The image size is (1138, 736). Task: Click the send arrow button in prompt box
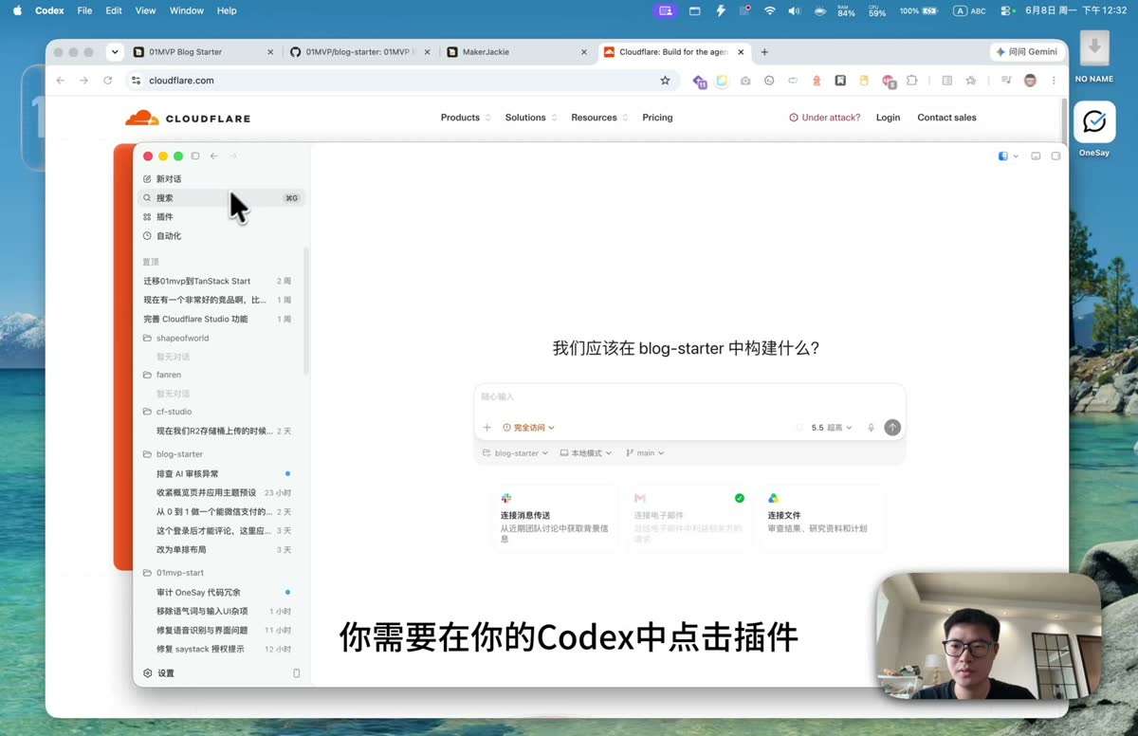coord(892,428)
